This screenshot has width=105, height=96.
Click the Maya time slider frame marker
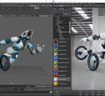[x=28, y=86]
